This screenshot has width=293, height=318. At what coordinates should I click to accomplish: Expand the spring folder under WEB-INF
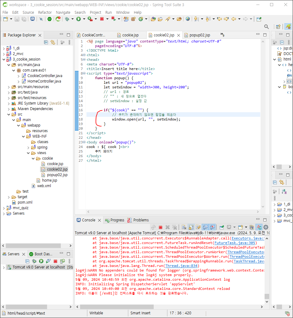pos(28,148)
